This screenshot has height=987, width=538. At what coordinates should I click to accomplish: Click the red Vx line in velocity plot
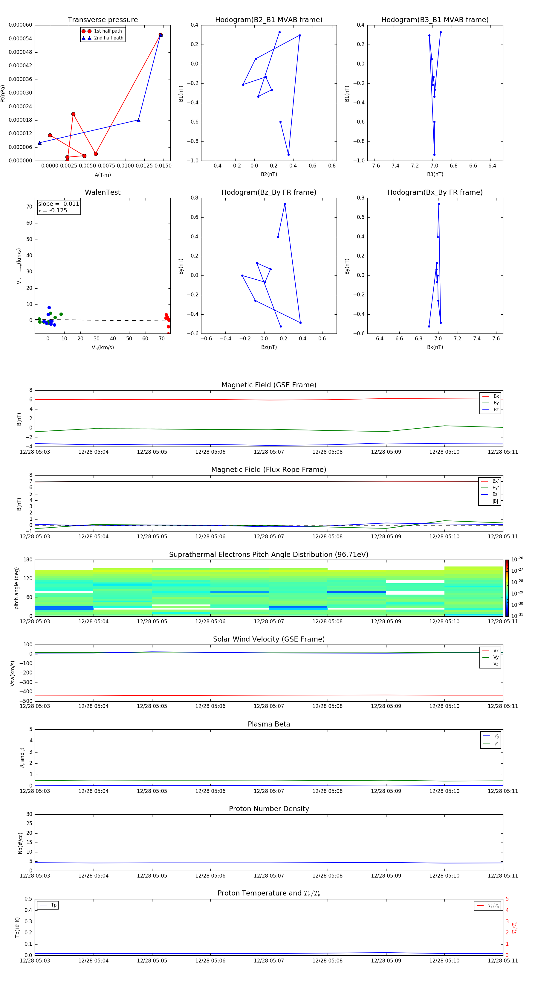[269, 695]
